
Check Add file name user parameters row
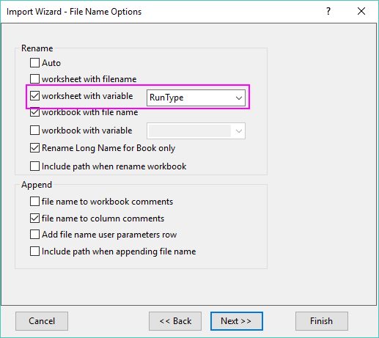pyautogui.click(x=34, y=235)
